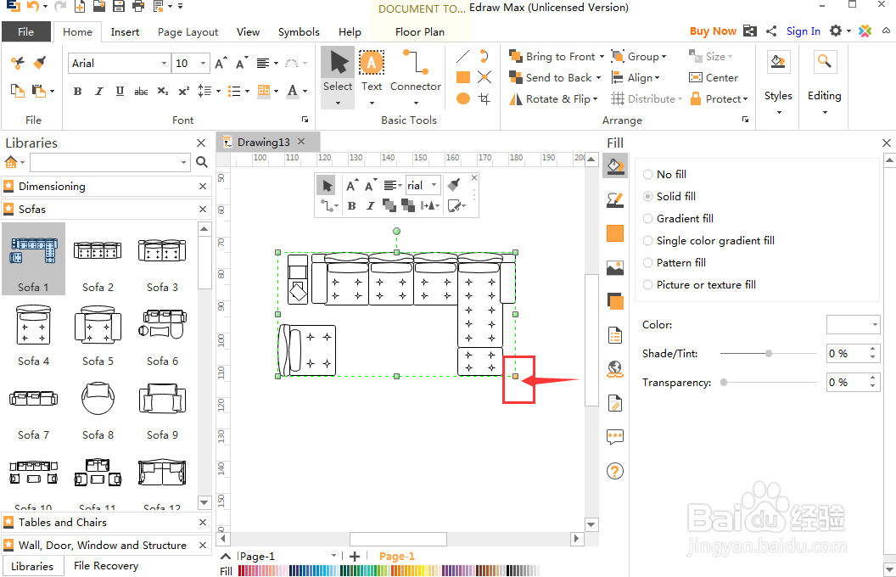The image size is (896, 577).
Task: Close the Drawing13 document tab
Action: coord(301,141)
